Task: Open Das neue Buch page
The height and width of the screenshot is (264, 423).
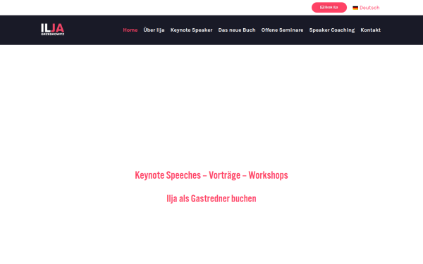Action: [237, 30]
